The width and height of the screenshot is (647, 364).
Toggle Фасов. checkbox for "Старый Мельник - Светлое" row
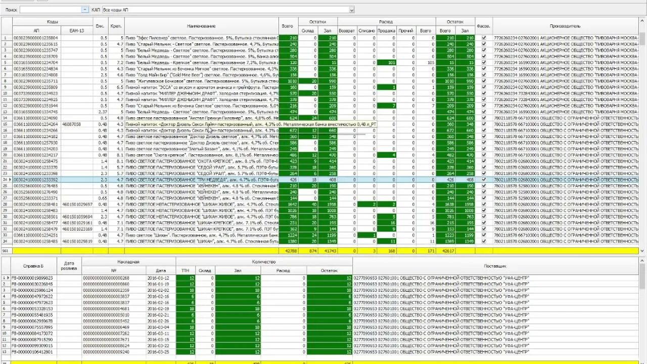coord(484,44)
